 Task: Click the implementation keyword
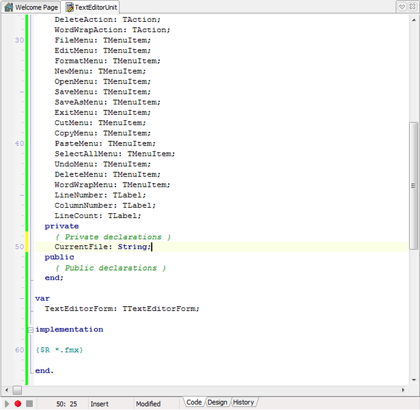coord(69,329)
